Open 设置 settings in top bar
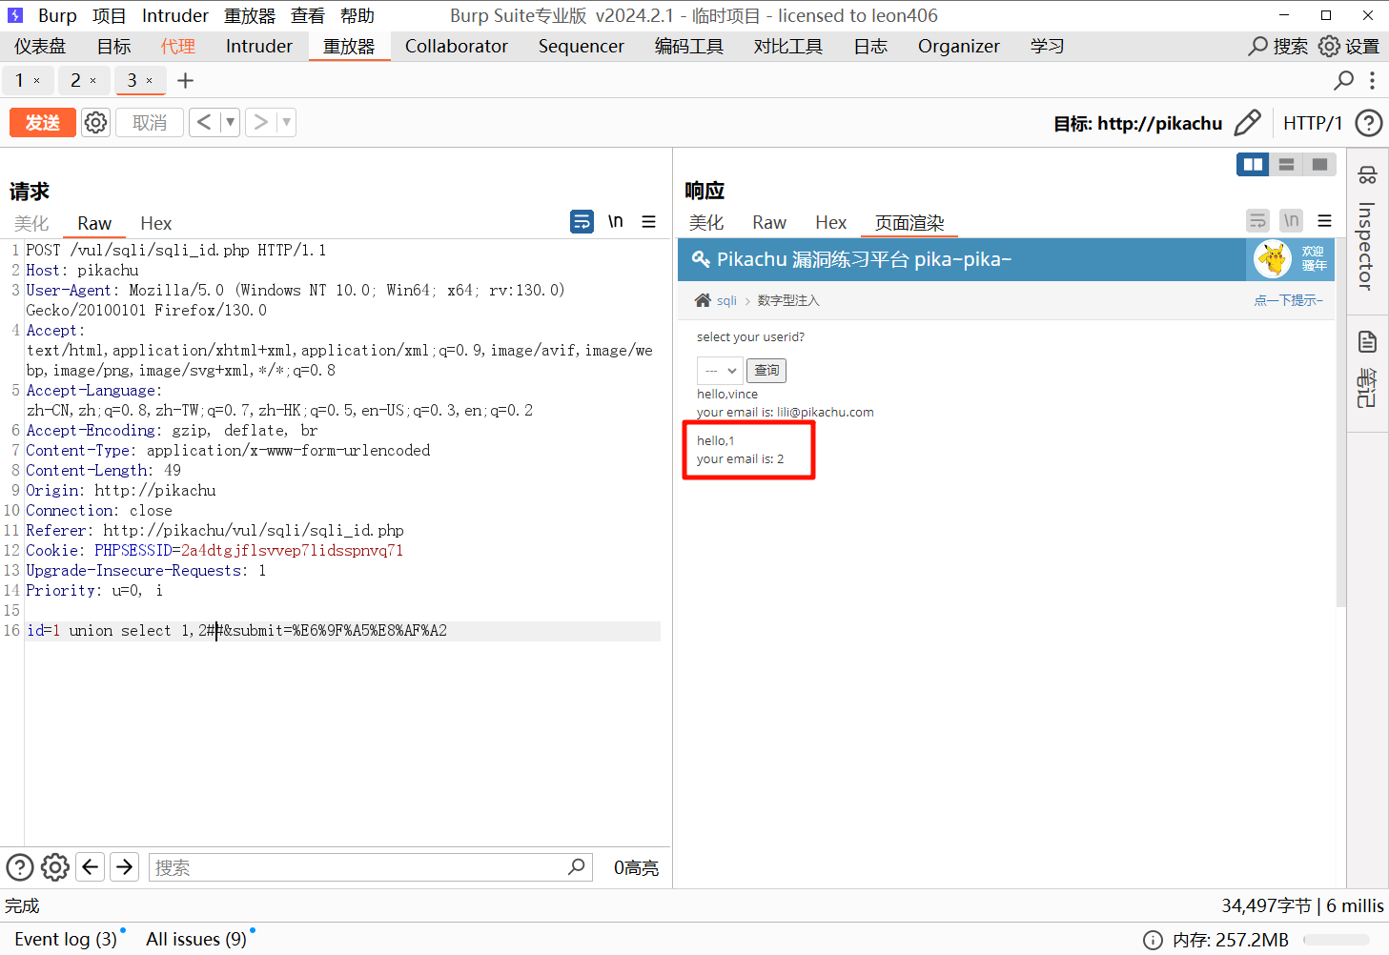The height and width of the screenshot is (955, 1389). click(x=1349, y=46)
